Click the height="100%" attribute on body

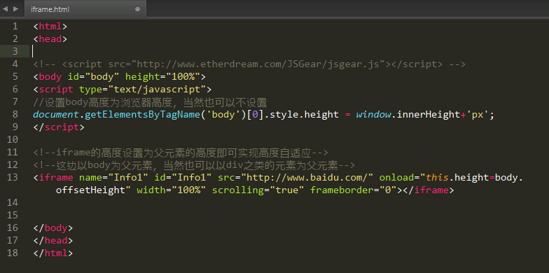pyautogui.click(x=162, y=77)
